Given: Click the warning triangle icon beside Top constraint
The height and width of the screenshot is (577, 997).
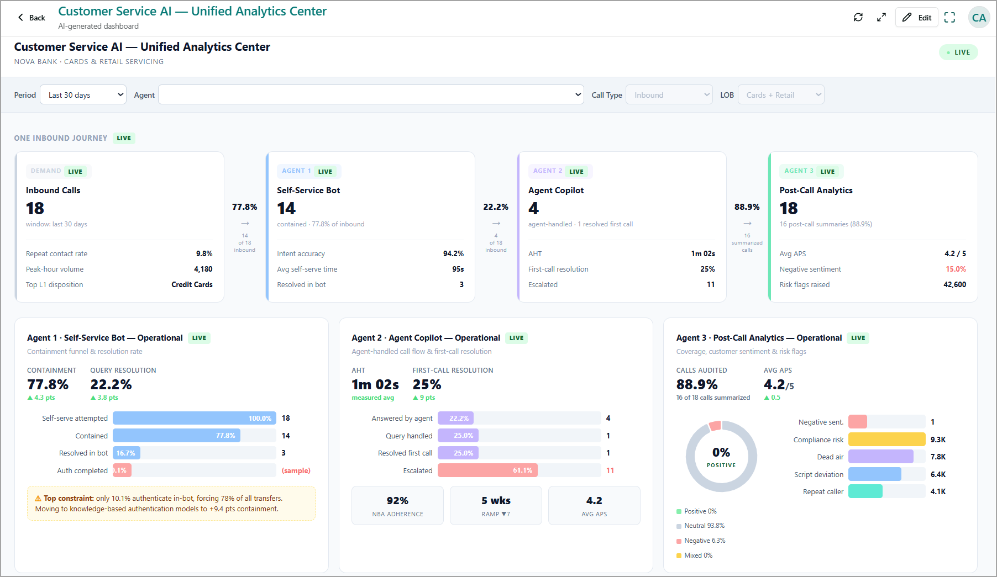Looking at the screenshot, I should [38, 498].
